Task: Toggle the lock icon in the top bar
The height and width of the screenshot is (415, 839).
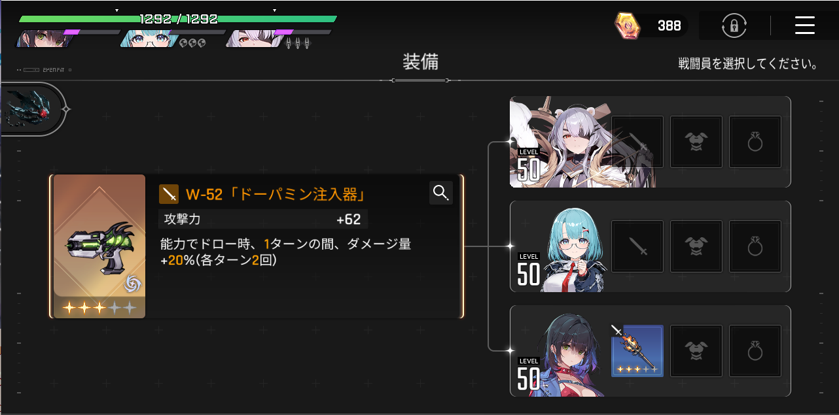Action: pos(734,25)
